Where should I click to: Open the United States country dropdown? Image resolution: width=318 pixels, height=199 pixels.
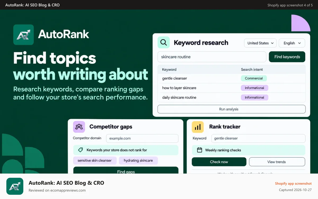click(x=260, y=43)
